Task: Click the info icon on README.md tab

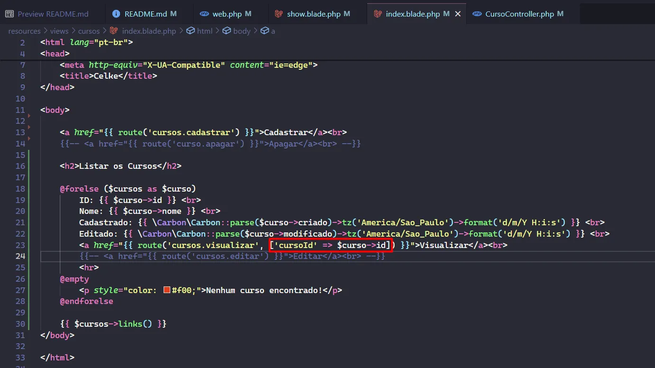Action: point(116,14)
